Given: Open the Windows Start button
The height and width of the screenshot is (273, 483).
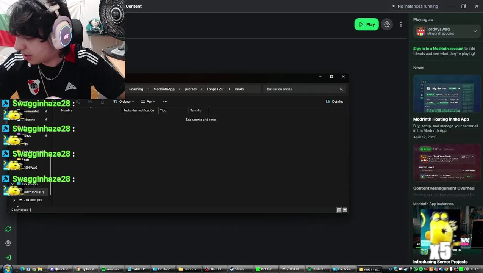Looking at the screenshot, I should 8,269.
